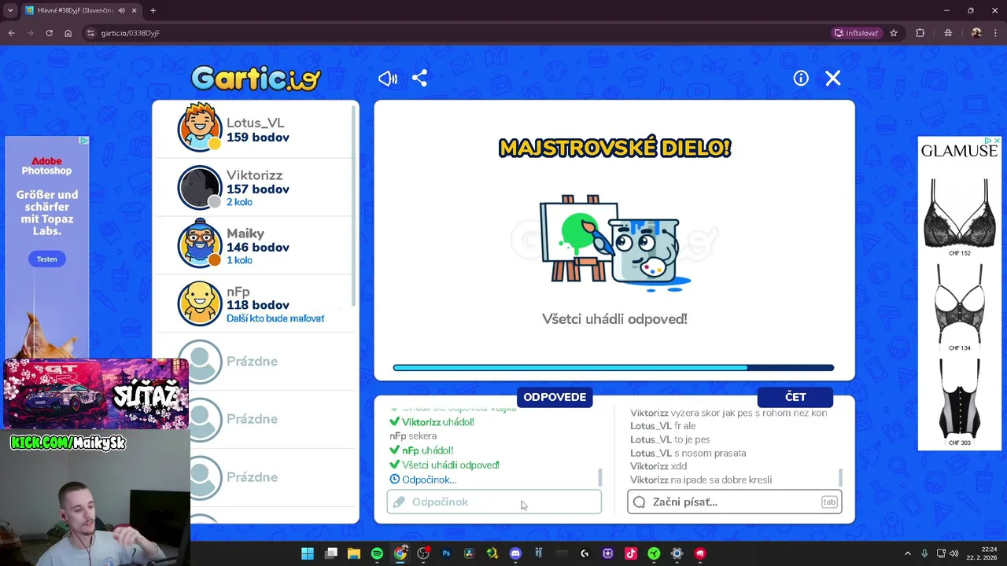Click nFp's player avatar
Image resolution: width=1007 pixels, height=566 pixels.
coord(200,303)
